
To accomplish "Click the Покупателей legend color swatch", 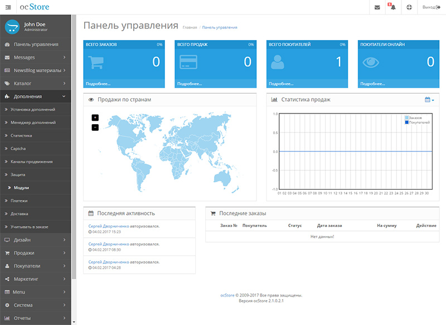I will click(406, 122).
